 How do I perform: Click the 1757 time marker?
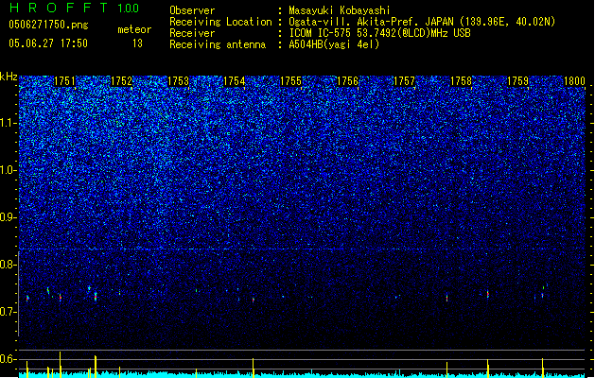[405, 81]
